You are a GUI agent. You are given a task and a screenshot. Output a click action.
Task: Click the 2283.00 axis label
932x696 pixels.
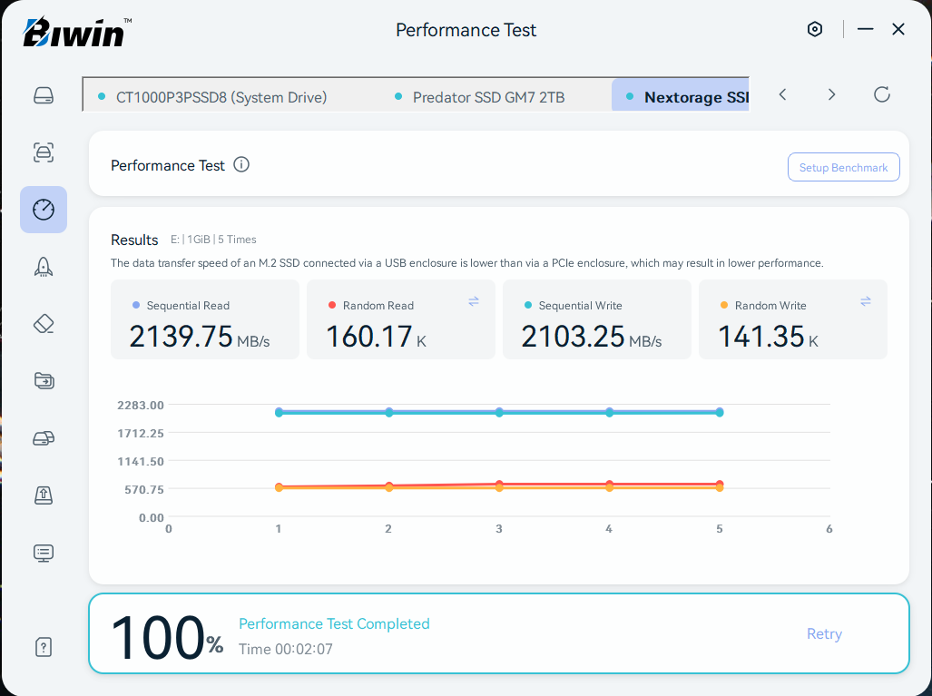point(141,406)
